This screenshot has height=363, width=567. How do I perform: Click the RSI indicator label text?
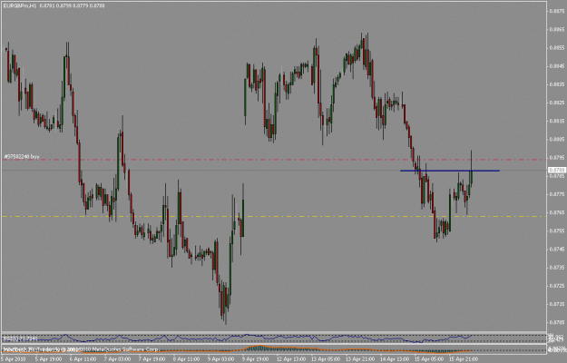pyautogui.click(x=20, y=338)
